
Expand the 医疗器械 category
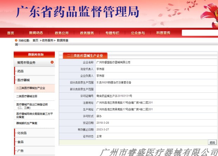34,80
